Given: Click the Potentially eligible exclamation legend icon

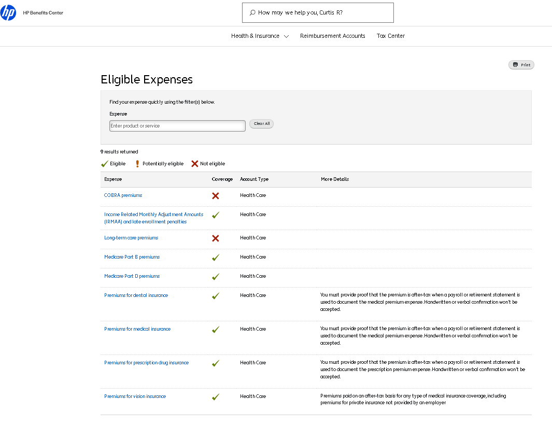Looking at the screenshot, I should 137,164.
